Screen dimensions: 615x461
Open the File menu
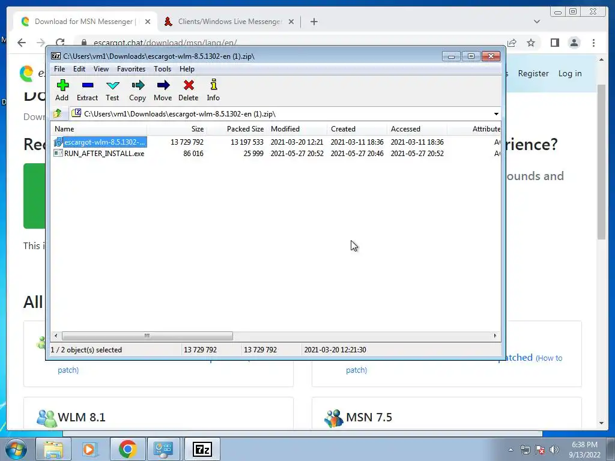[x=59, y=69]
